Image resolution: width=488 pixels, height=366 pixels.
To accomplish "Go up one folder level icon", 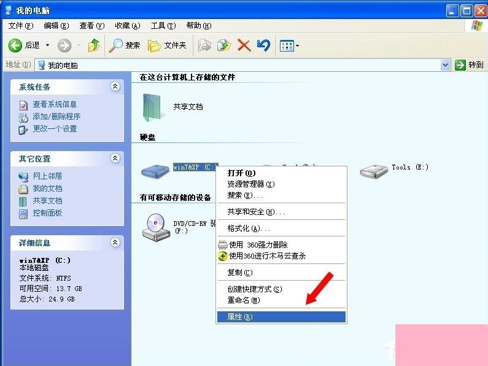I will click(x=94, y=45).
